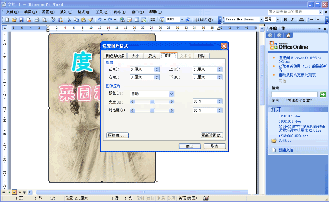Enable italic formatting

tap(292, 19)
